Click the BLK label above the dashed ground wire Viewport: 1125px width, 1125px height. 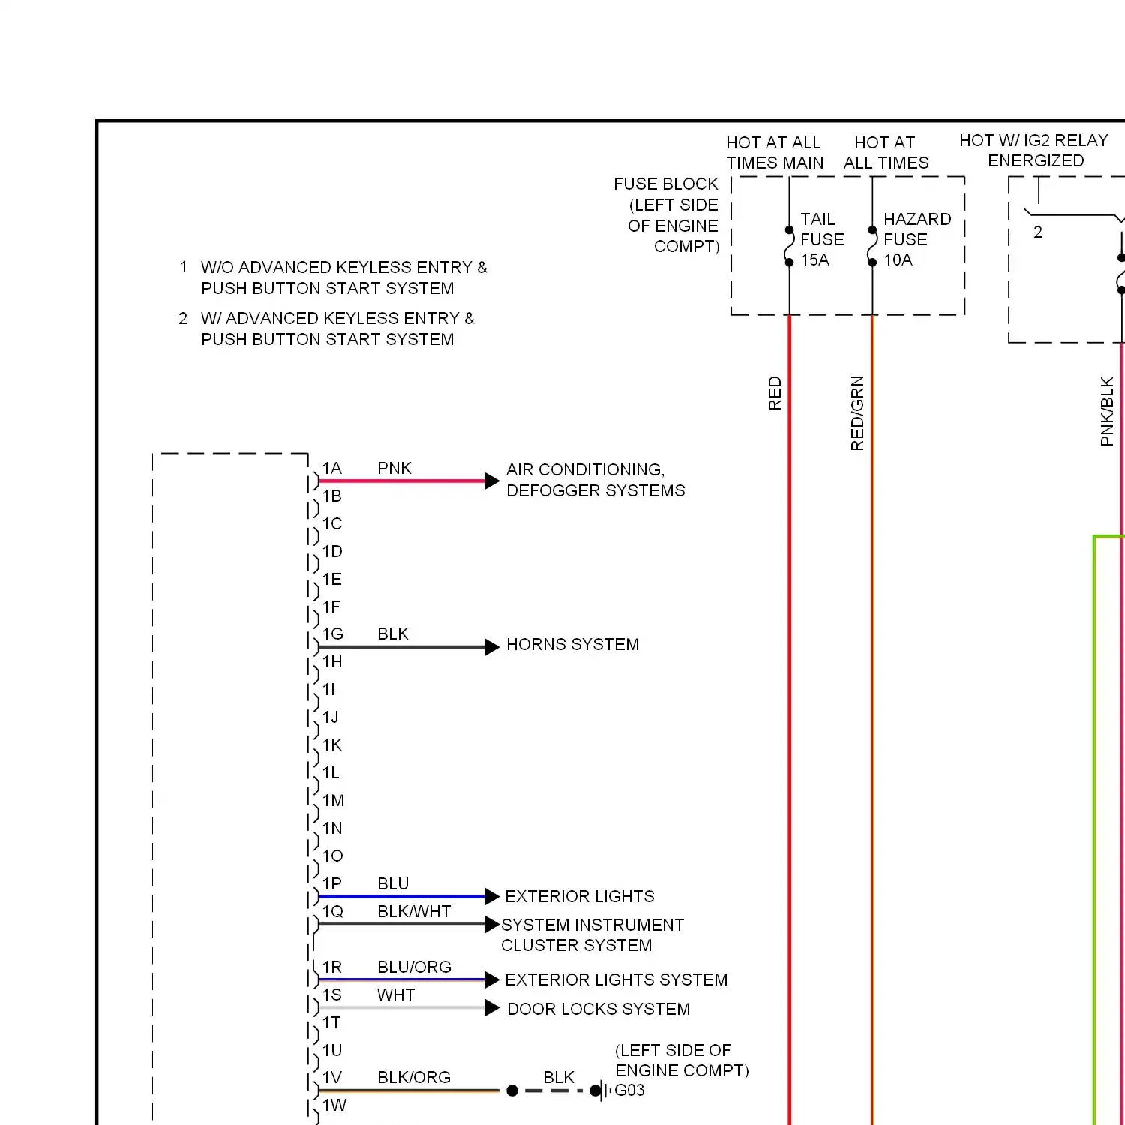click(x=559, y=1078)
